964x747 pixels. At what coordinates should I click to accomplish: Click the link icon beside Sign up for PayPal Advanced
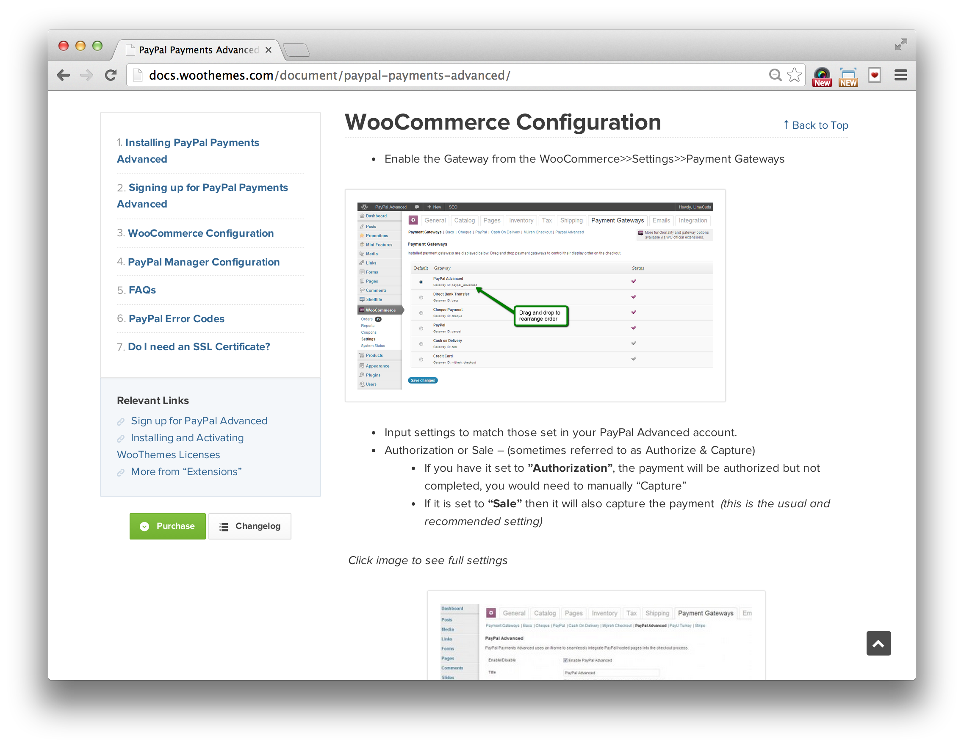[x=121, y=422]
